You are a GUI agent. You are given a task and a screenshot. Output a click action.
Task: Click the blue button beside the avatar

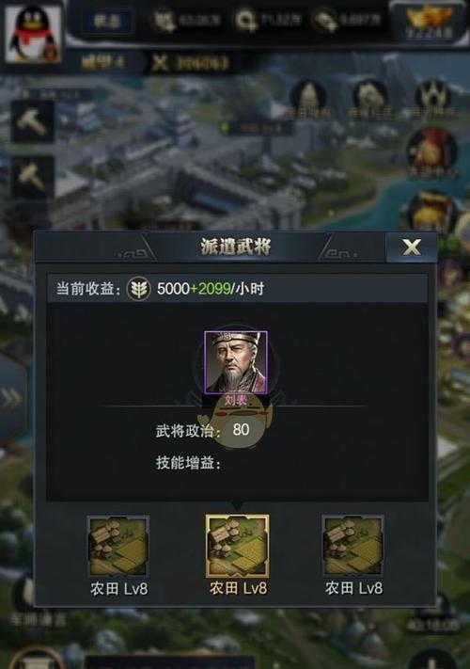108,21
